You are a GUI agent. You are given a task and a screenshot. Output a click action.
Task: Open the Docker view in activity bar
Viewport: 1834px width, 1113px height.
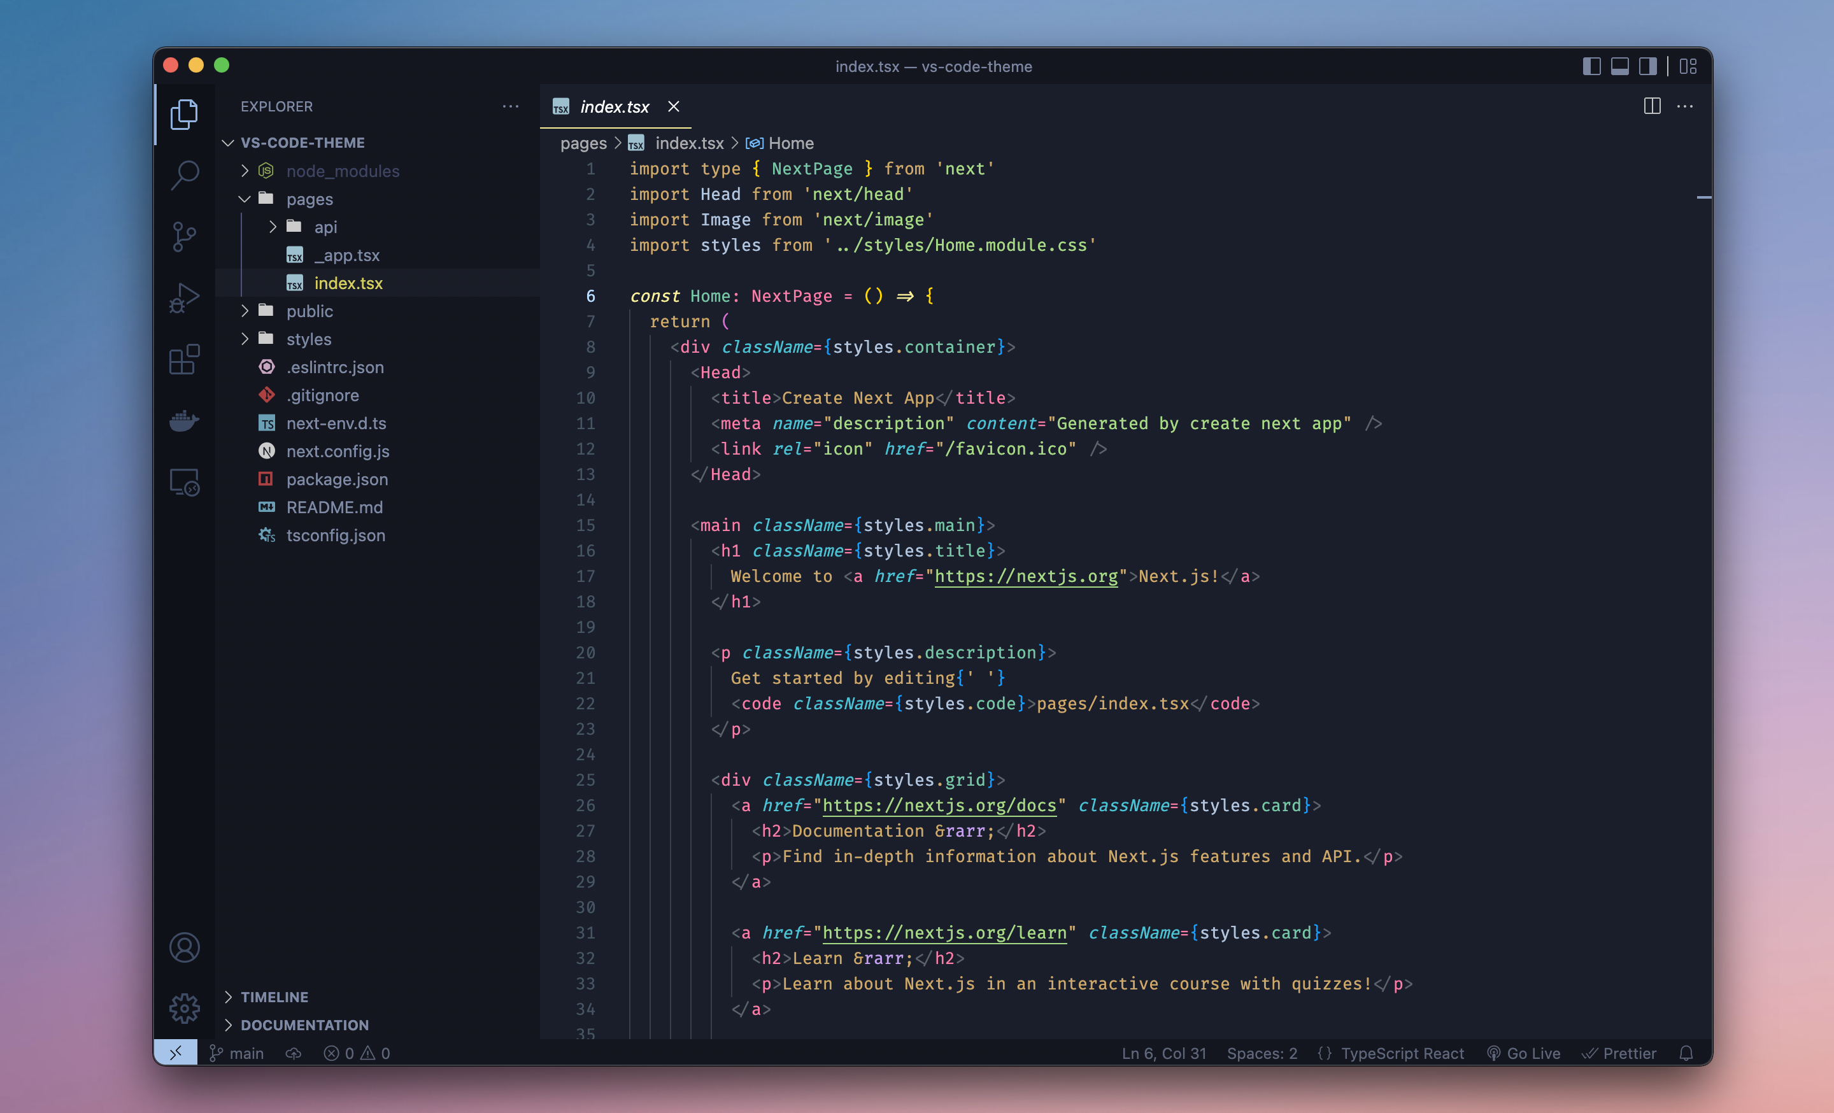pos(184,421)
